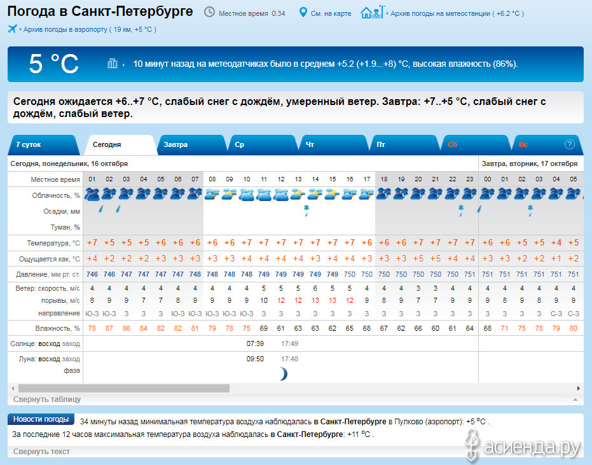
Task: Click the moonrise time 09:50
Action: [255, 359]
